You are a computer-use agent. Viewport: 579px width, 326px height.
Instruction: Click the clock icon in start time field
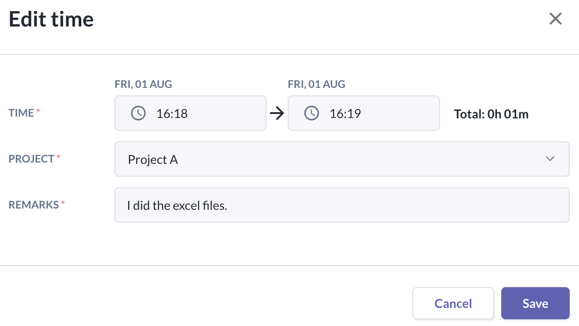[x=138, y=114]
